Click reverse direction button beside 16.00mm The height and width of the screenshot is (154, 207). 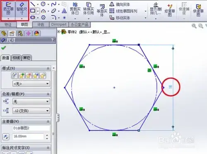click(6, 137)
